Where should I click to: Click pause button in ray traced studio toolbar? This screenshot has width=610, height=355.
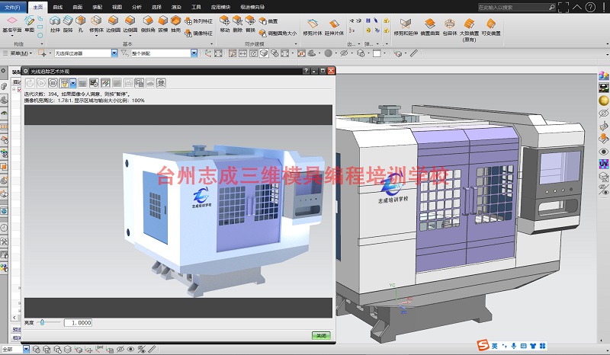point(53,83)
